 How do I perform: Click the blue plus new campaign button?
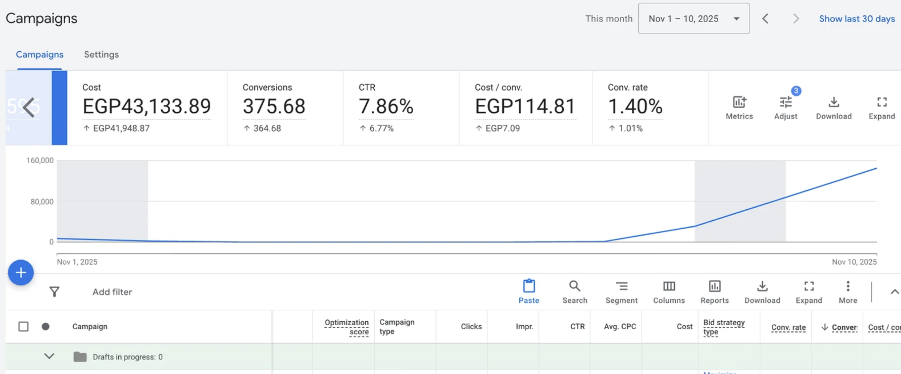21,273
